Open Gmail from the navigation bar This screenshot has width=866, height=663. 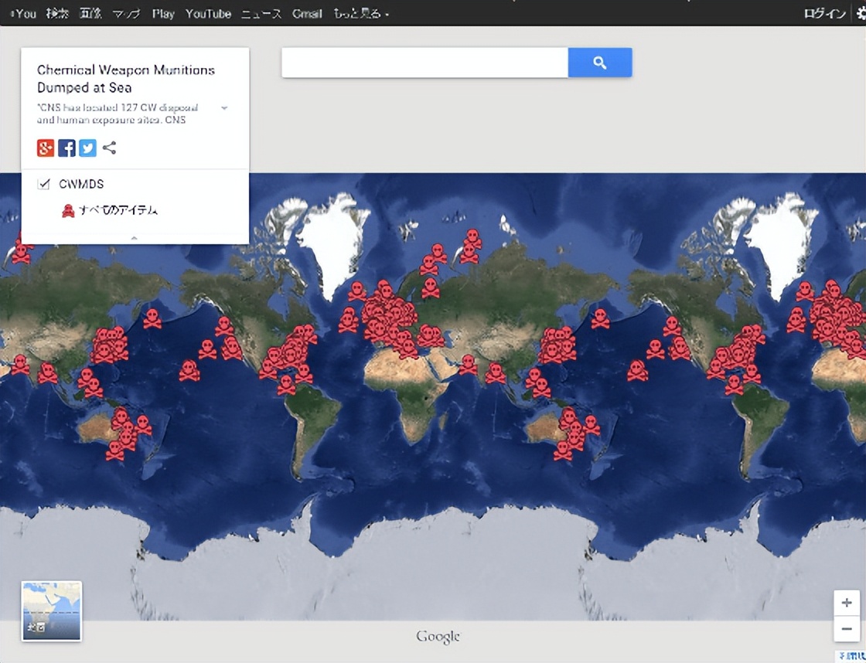(307, 13)
